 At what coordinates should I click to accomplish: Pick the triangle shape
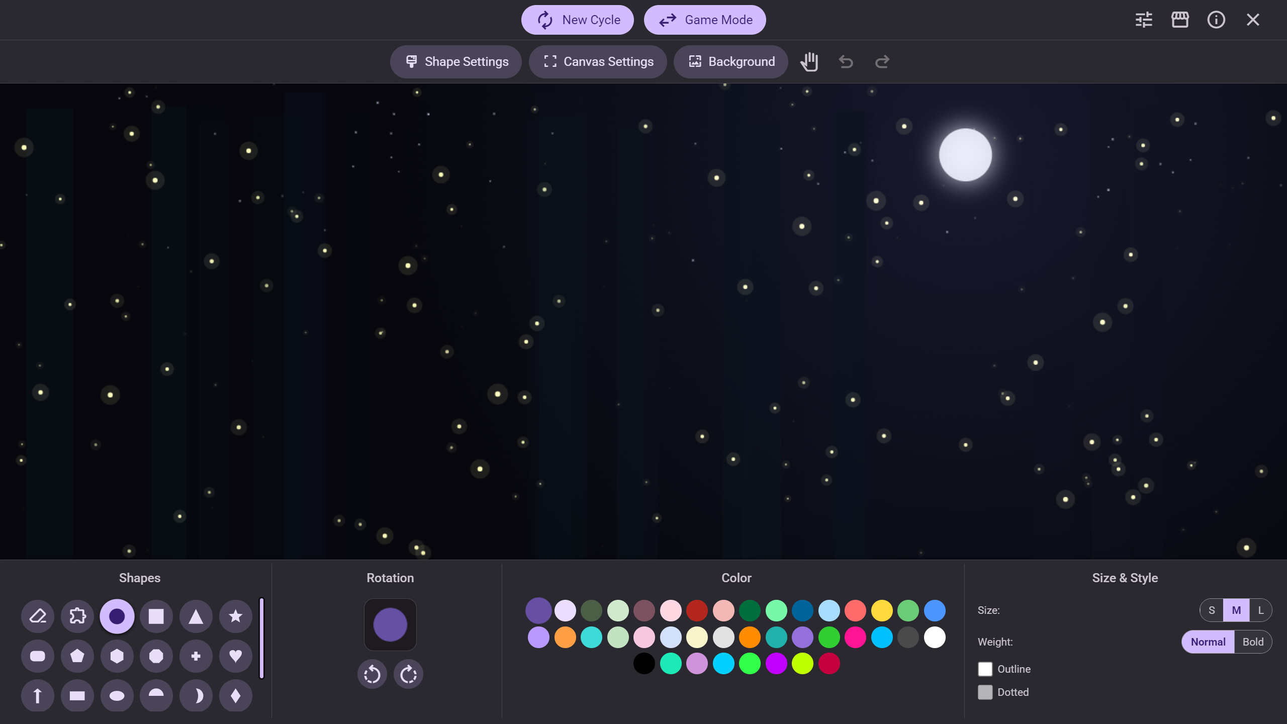pos(196,616)
